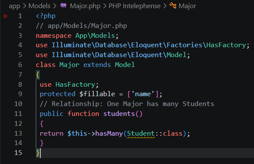Select the 'Major.php' breadcrumb file
The width and height of the screenshot is (254, 164).
[85, 6]
